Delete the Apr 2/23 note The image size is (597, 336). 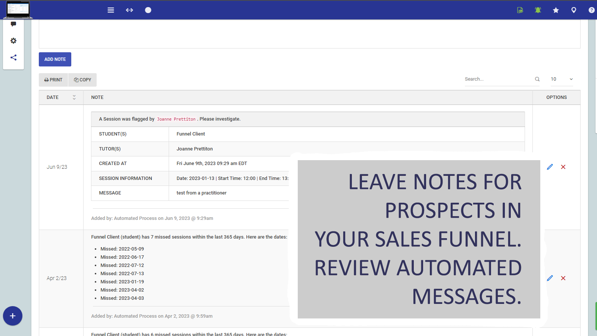pyautogui.click(x=563, y=278)
